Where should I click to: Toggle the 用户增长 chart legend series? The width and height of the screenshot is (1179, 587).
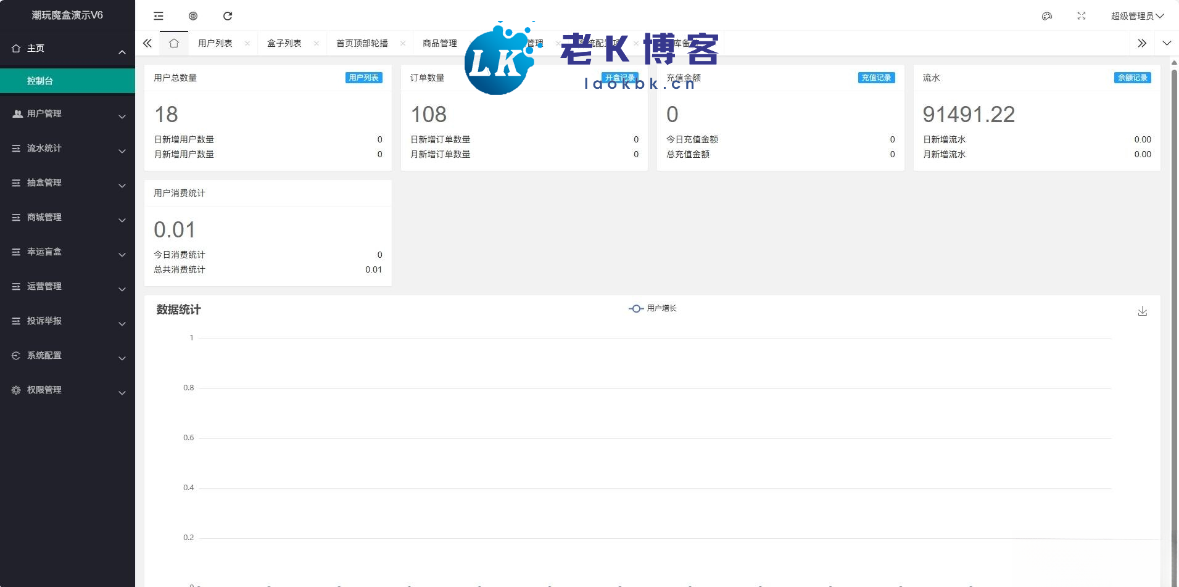pos(653,308)
